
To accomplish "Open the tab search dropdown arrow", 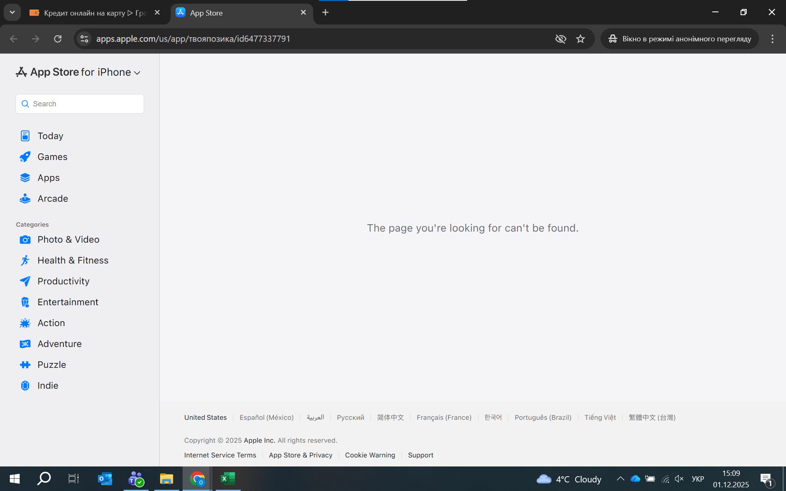I will coord(12,12).
